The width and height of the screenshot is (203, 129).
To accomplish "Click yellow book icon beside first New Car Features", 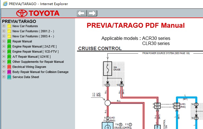I will [x=9, y=26].
